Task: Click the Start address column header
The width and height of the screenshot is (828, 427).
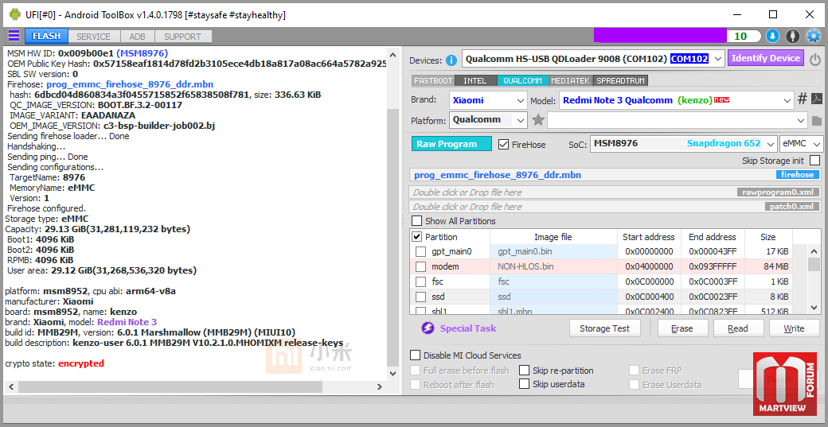Action: coord(649,237)
